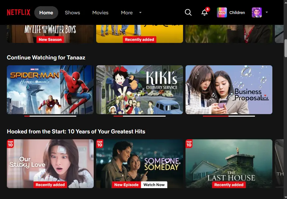Click the purple-haired profile avatar
This screenshot has height=199, width=287.
[256, 12]
